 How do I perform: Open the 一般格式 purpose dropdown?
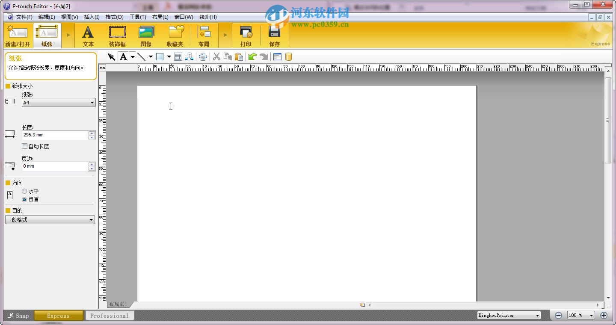tap(92, 219)
